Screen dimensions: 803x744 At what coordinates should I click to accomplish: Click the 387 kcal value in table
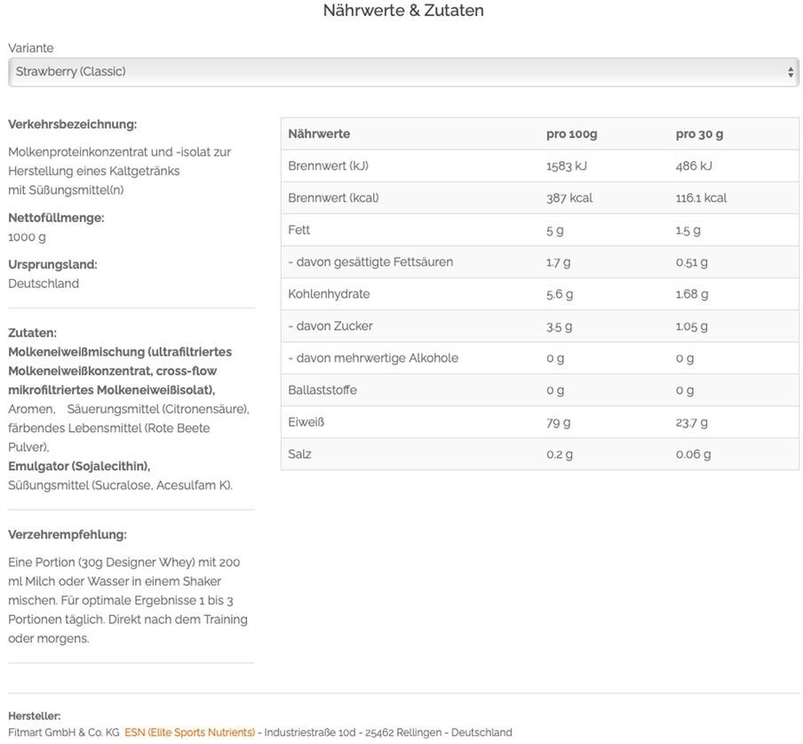(x=568, y=198)
